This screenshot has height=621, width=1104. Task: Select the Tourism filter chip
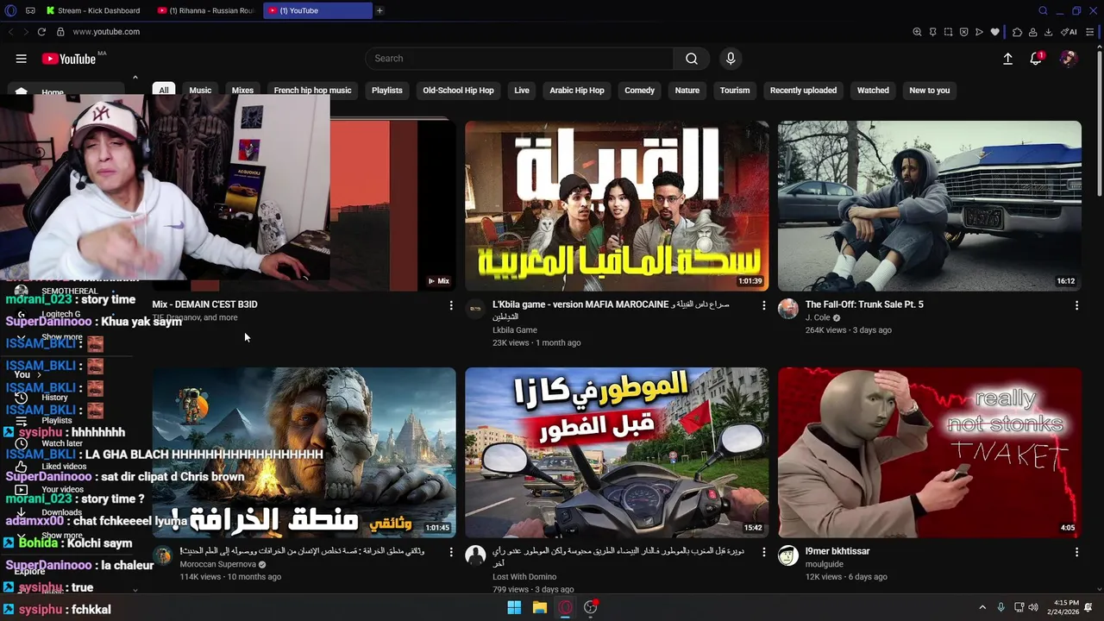pyautogui.click(x=735, y=90)
